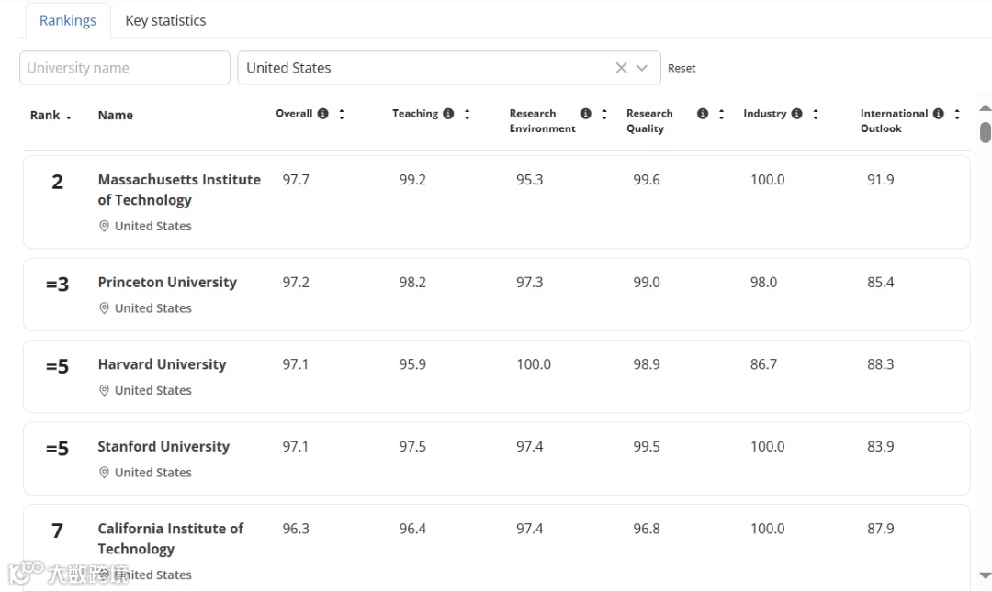
Task: Switch to the Key statistics tab
Action: tap(165, 20)
